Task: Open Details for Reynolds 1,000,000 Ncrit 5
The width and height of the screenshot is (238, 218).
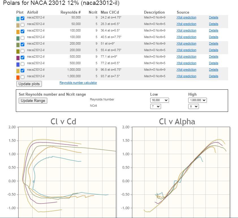Action: [x=213, y=76]
